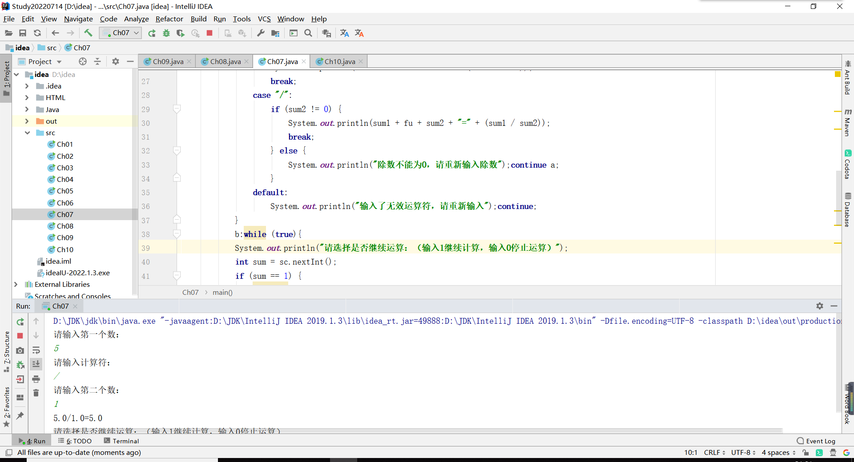Click the Search Everywhere magnifier icon

coord(308,33)
